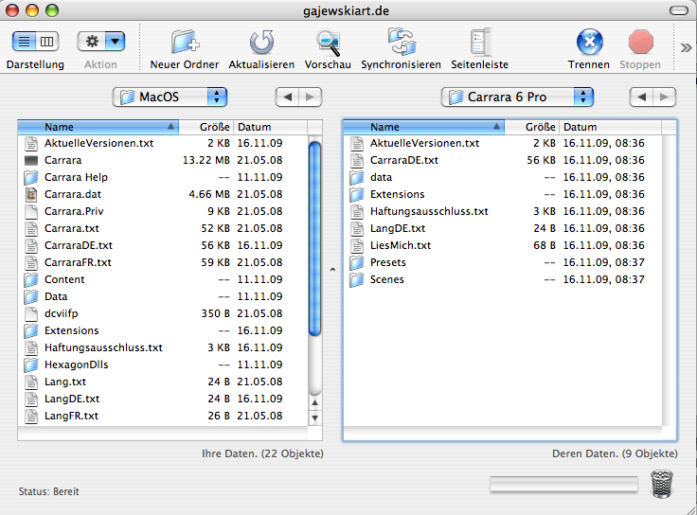The height and width of the screenshot is (515, 697).
Task: Click local pane scroll down arrow
Action: (x=314, y=417)
